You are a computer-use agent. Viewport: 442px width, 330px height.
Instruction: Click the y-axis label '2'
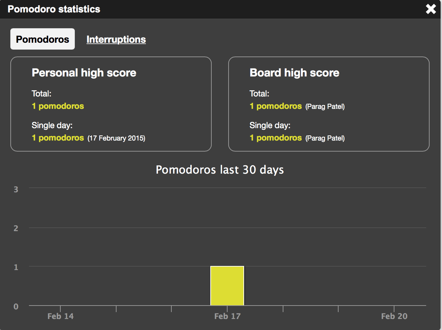click(16, 228)
